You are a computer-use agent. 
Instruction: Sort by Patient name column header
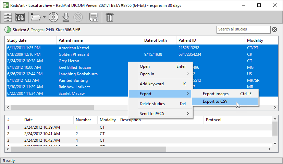tap(99, 40)
